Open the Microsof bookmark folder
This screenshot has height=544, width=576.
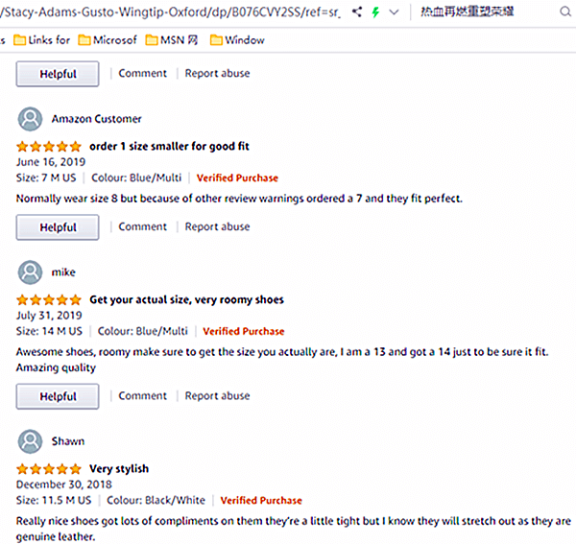tap(108, 40)
